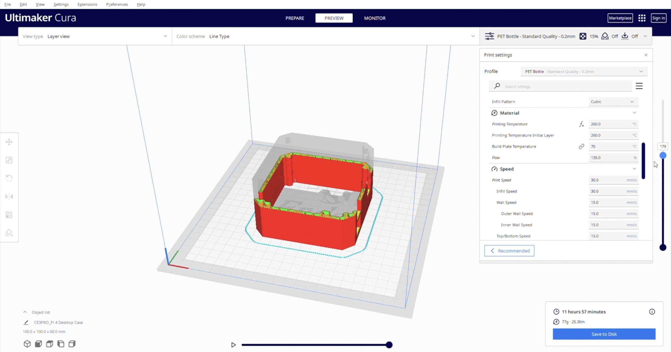Image resolution: width=671 pixels, height=352 pixels.
Task: Select the Mirror tool icon
Action: [x=9, y=196]
